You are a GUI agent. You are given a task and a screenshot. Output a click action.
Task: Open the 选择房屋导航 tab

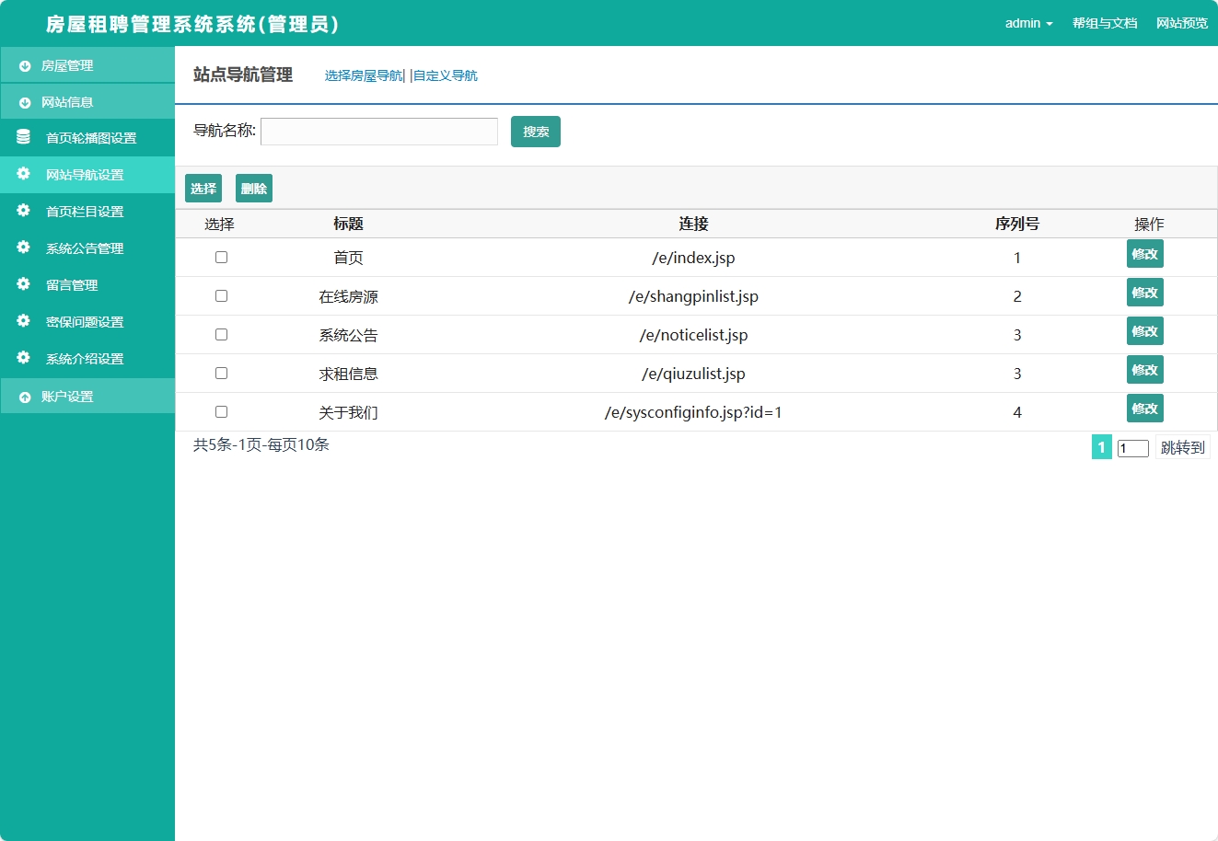(362, 75)
